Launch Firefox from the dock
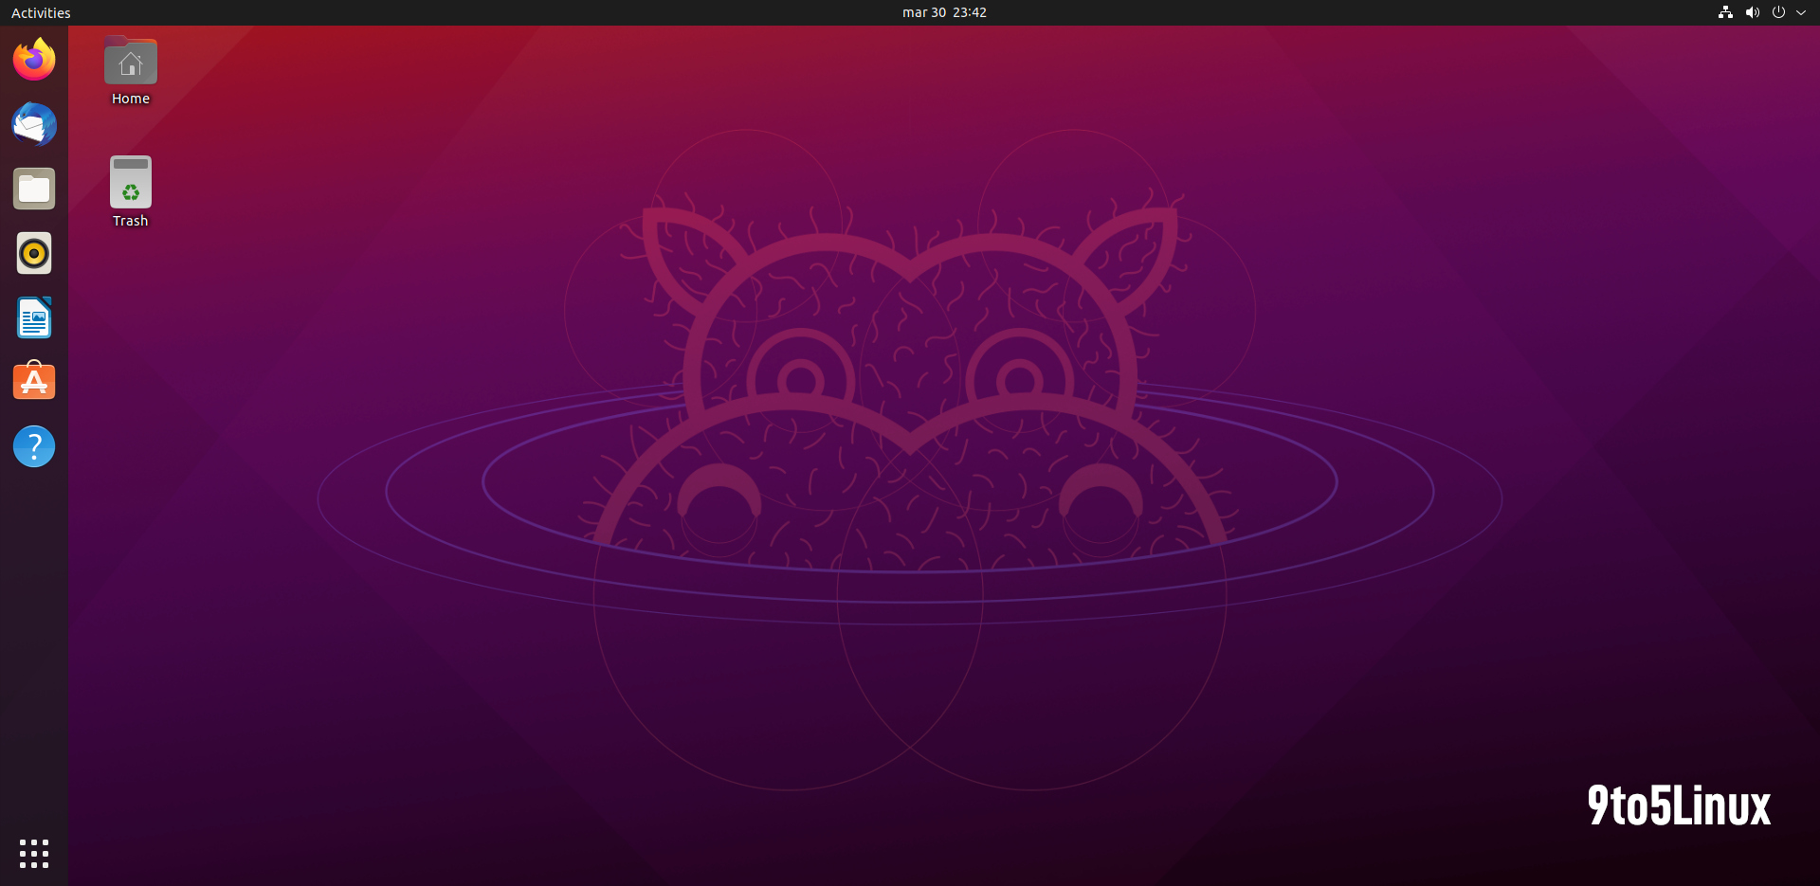 pos(33,59)
